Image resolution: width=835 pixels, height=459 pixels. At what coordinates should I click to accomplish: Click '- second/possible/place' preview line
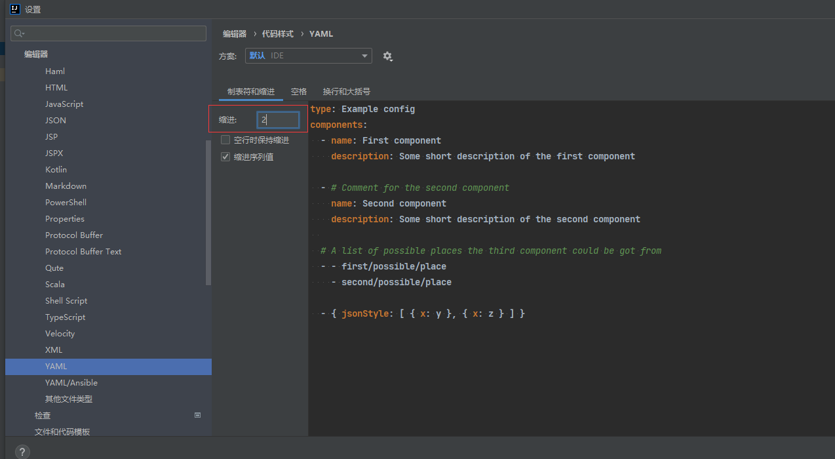(x=391, y=282)
